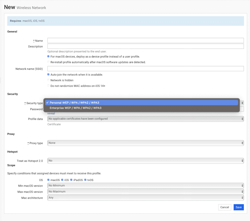Check the Network is hidden box
The width and height of the screenshot is (250, 221).
[48, 80]
